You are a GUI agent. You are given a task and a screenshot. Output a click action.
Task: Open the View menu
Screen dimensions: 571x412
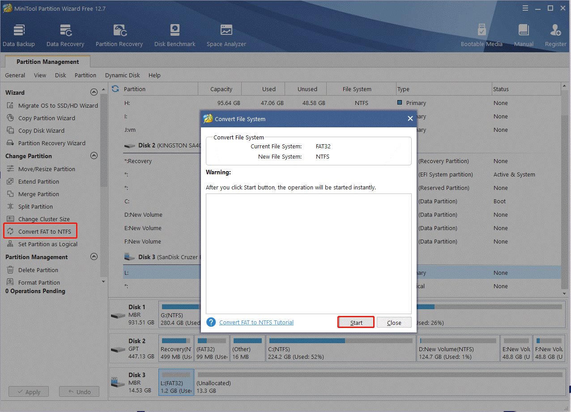[40, 76]
